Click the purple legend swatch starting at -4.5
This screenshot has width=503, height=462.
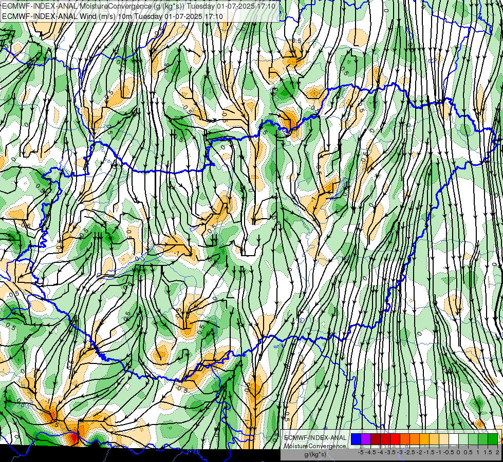click(x=366, y=439)
